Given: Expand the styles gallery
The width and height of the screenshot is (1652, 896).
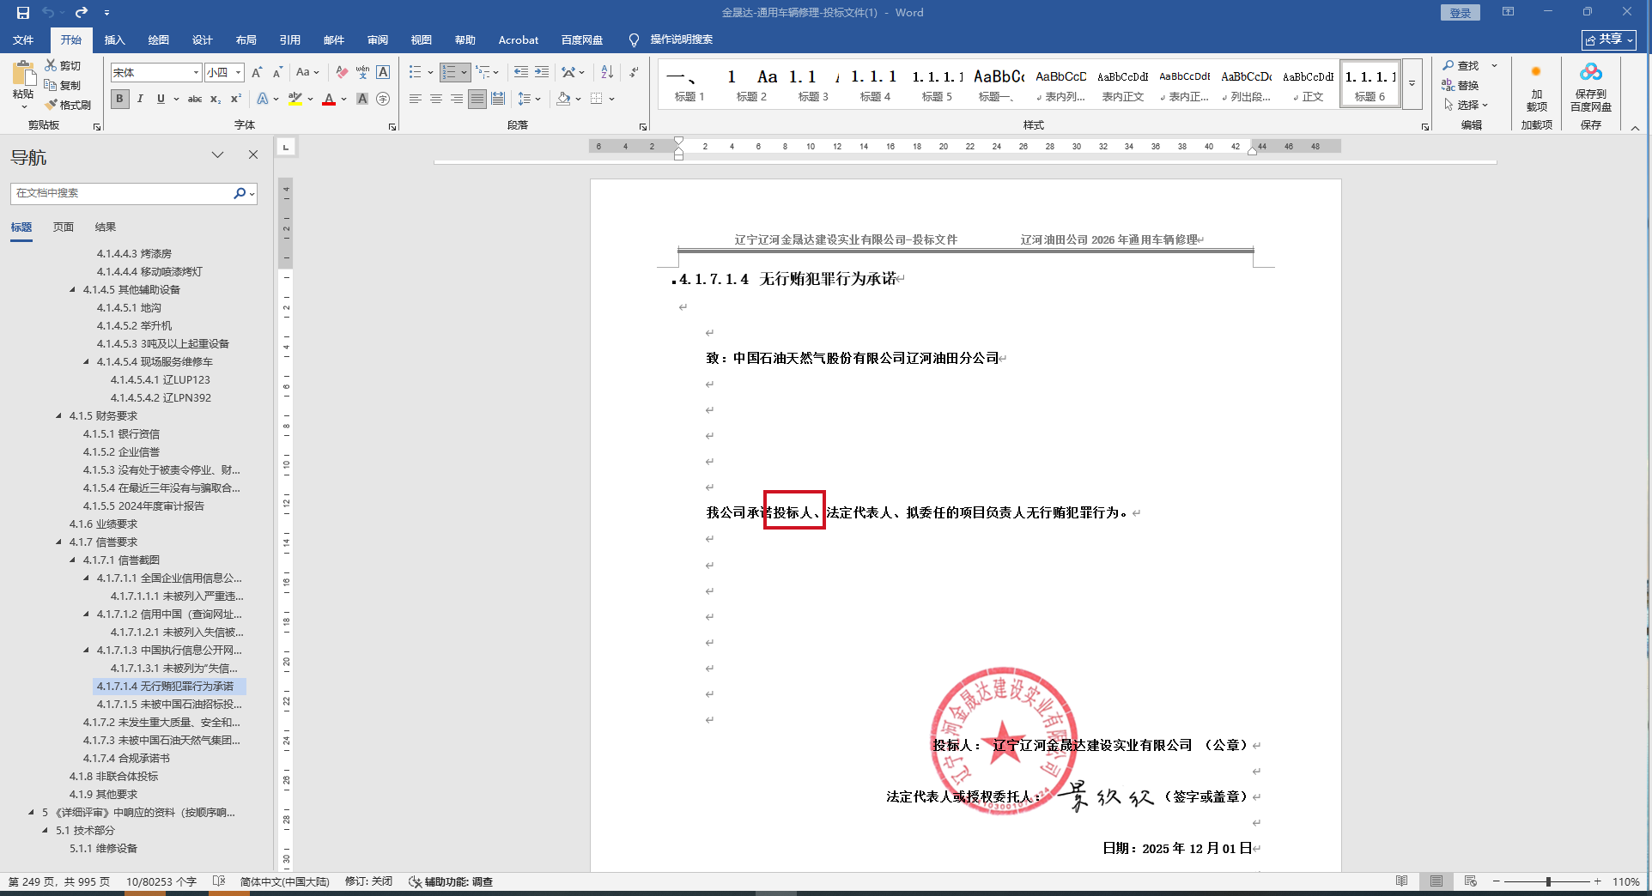Looking at the screenshot, I should 1412,84.
